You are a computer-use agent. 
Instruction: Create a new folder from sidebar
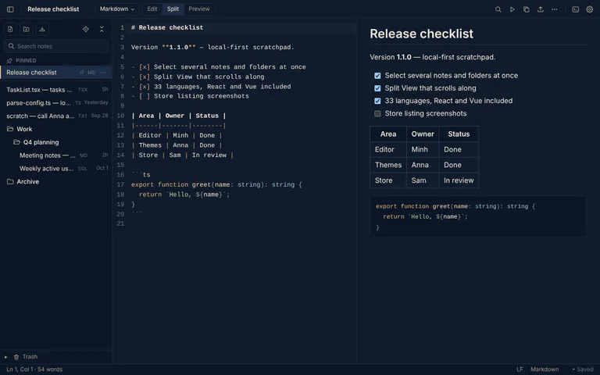tap(26, 29)
